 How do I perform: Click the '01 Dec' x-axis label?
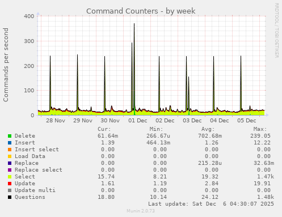click(x=138, y=121)
